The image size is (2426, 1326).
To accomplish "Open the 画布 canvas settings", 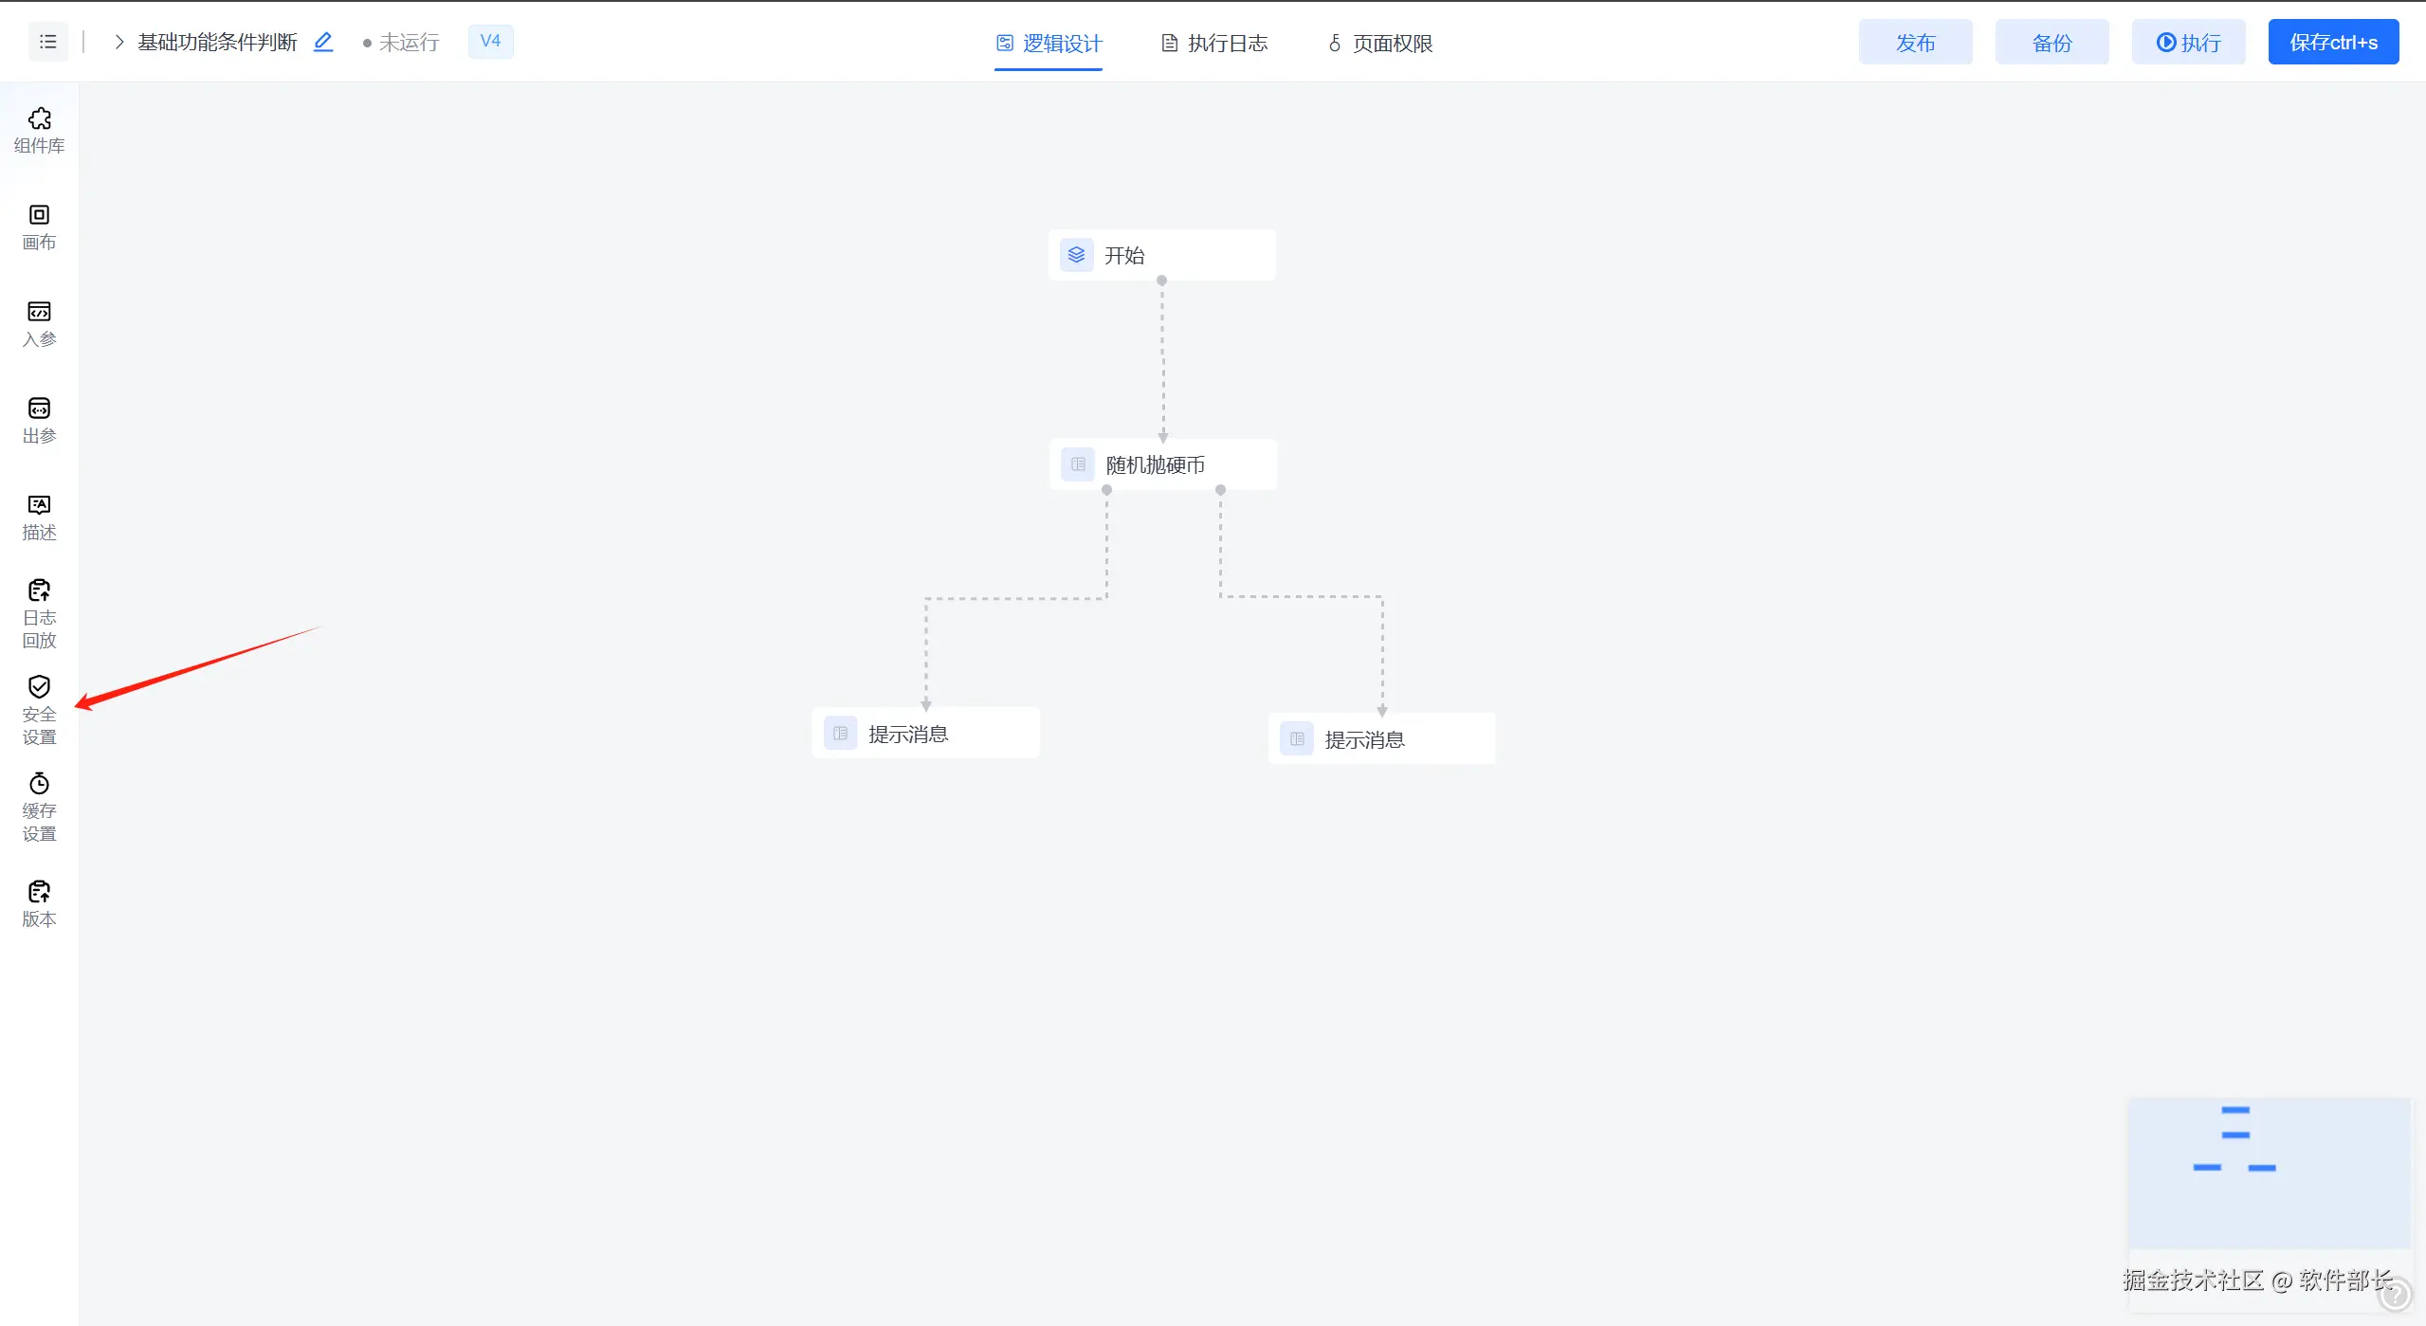I will pyautogui.click(x=39, y=227).
